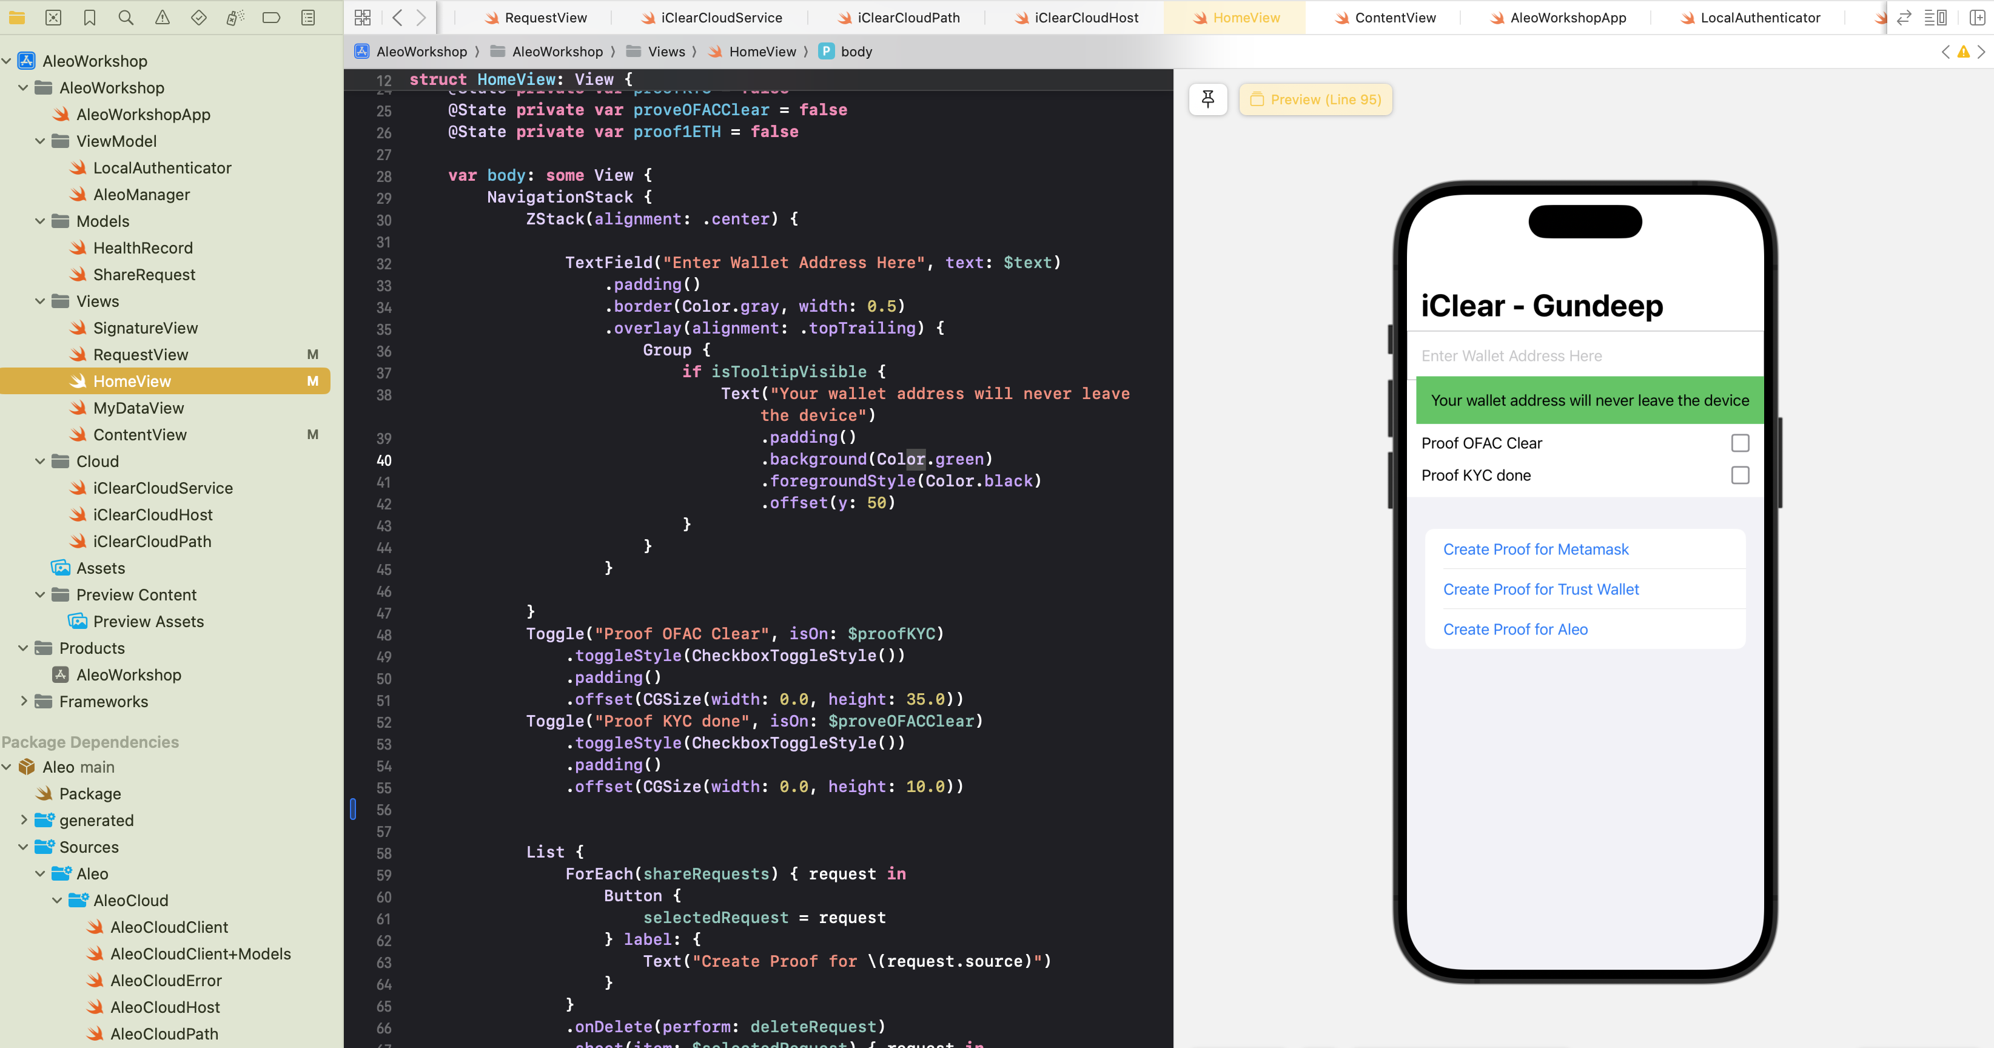The image size is (1994, 1048).
Task: Expand the Frameworks folder
Action: point(23,701)
